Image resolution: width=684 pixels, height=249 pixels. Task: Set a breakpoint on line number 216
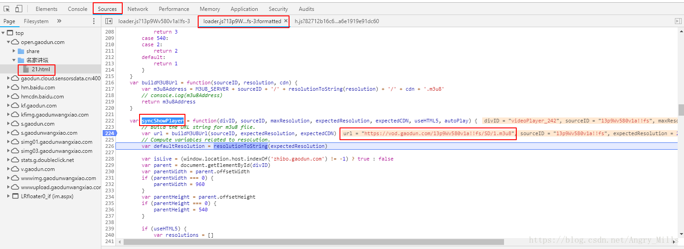[x=109, y=83]
